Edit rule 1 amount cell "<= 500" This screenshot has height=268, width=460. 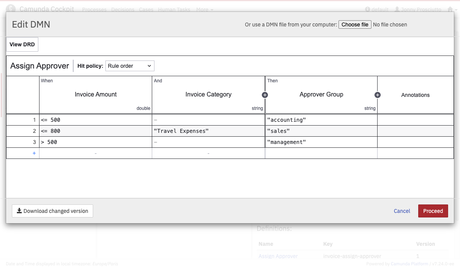[95, 120]
